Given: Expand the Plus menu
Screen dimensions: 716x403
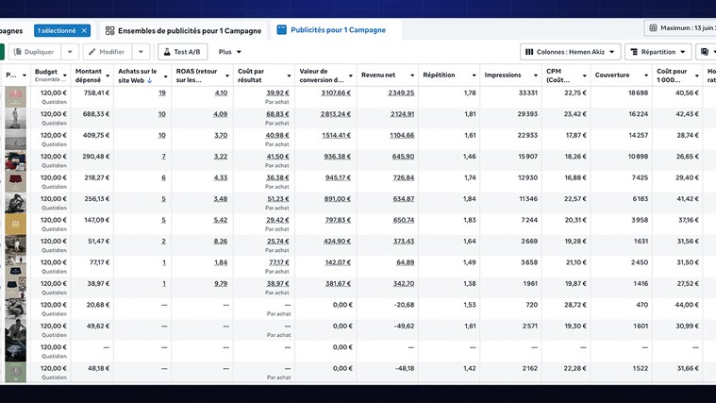Looking at the screenshot, I should point(229,52).
